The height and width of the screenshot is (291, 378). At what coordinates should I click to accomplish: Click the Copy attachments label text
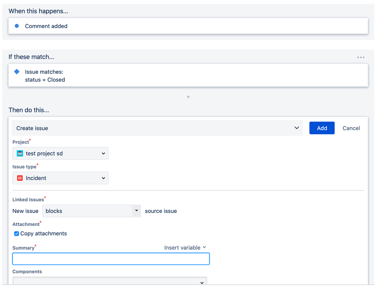(x=44, y=233)
